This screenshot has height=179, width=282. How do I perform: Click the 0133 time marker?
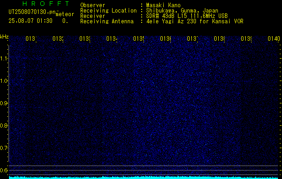pos(85,38)
